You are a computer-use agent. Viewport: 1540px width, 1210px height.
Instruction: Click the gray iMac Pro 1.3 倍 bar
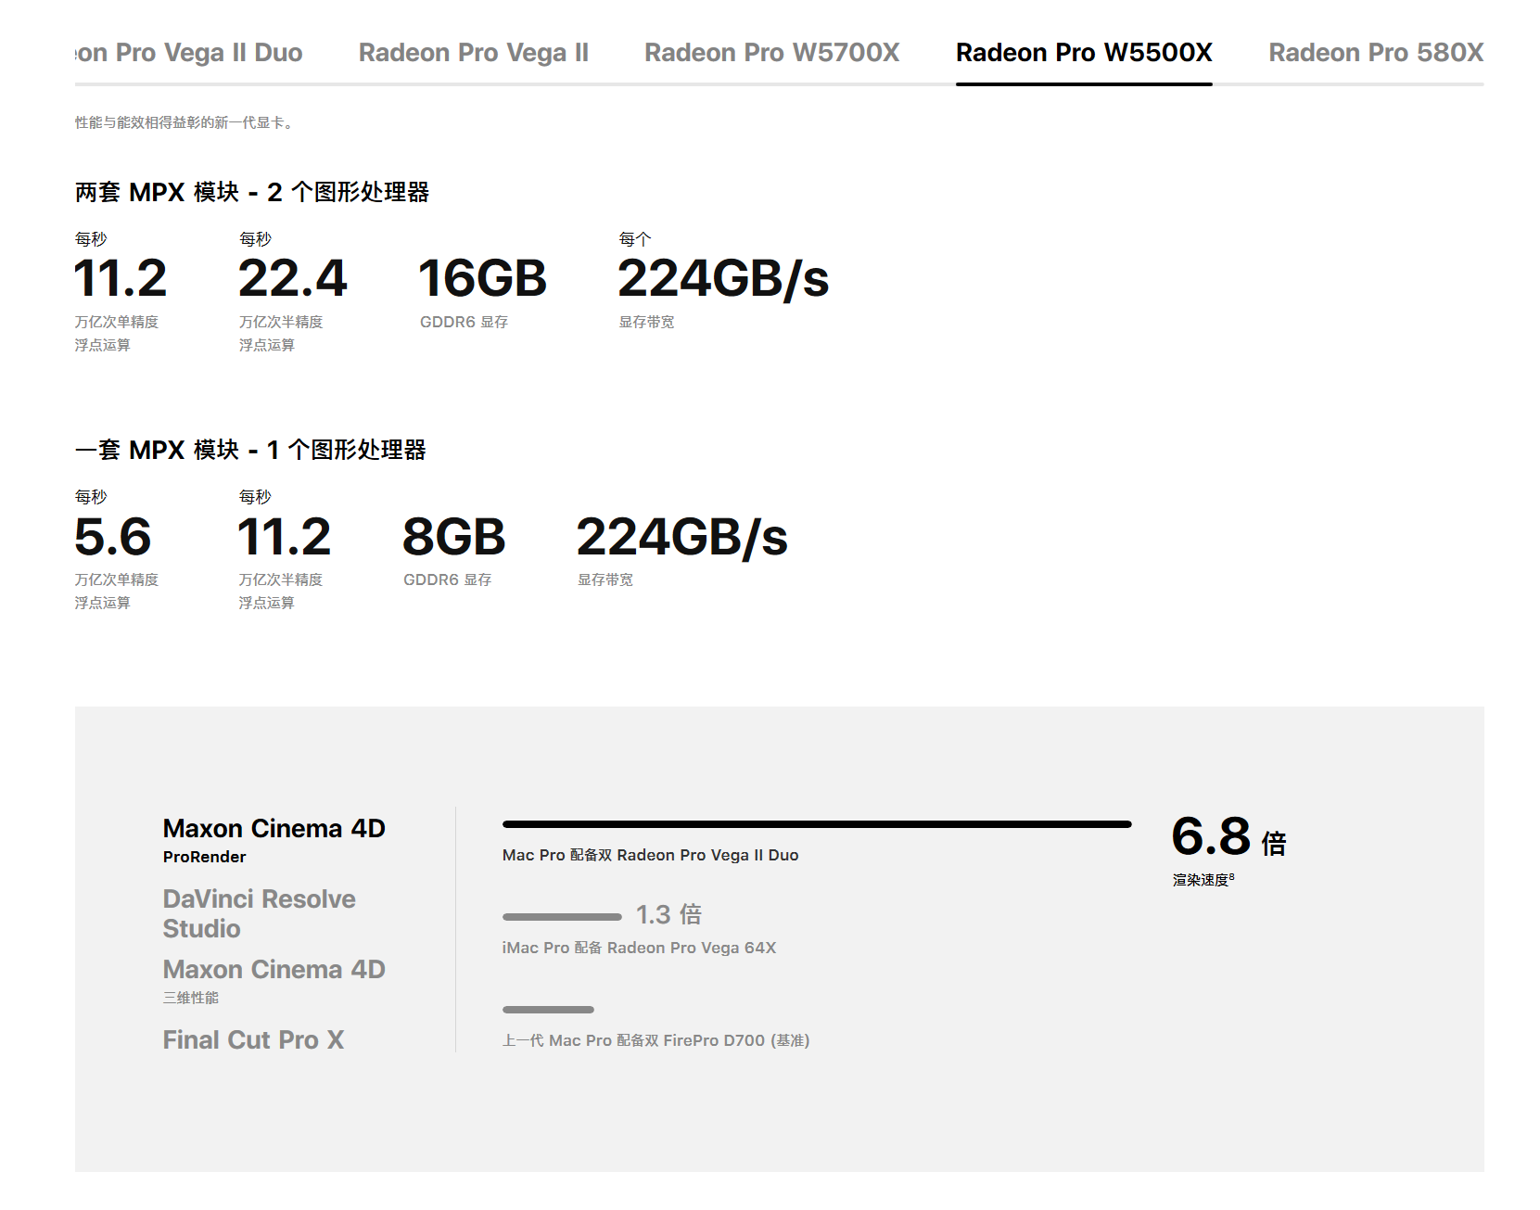[562, 917]
